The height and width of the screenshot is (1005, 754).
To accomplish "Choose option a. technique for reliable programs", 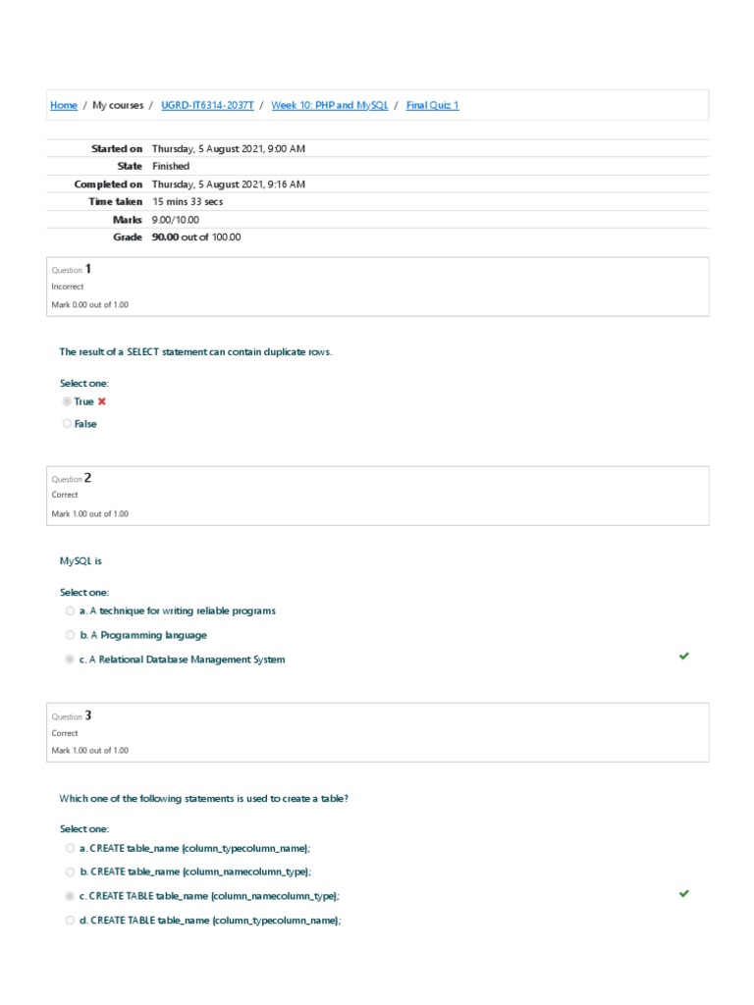I will coord(71,610).
